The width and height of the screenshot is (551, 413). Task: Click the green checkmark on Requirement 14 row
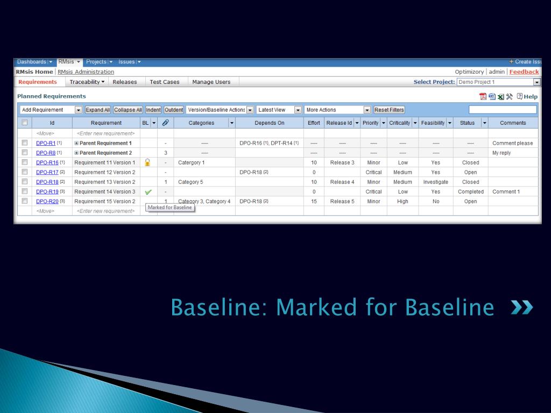tap(149, 192)
